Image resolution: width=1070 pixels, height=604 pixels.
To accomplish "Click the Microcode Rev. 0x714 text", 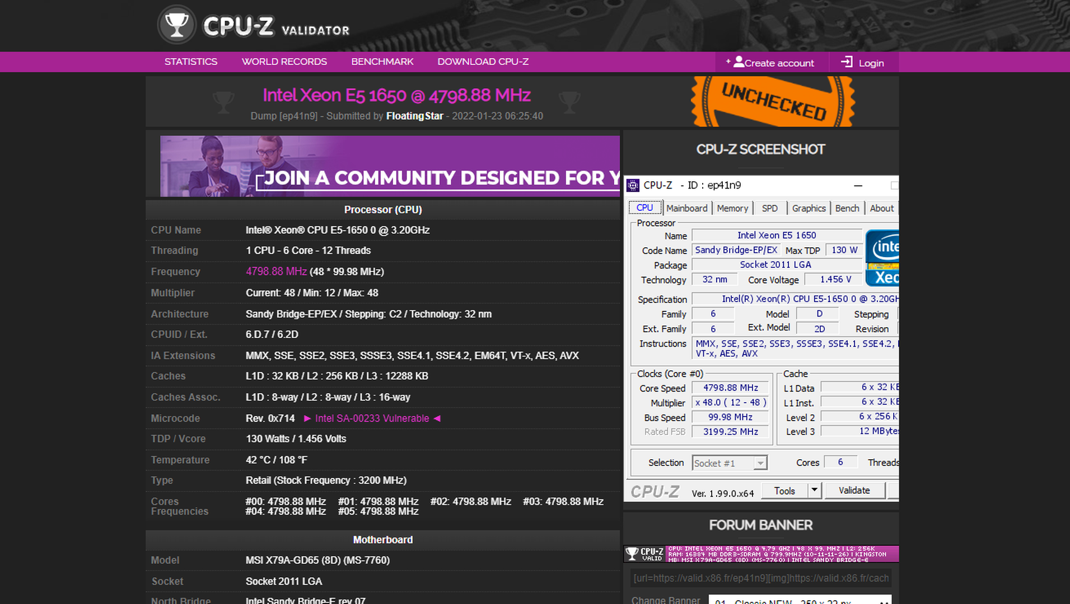I will [270, 418].
